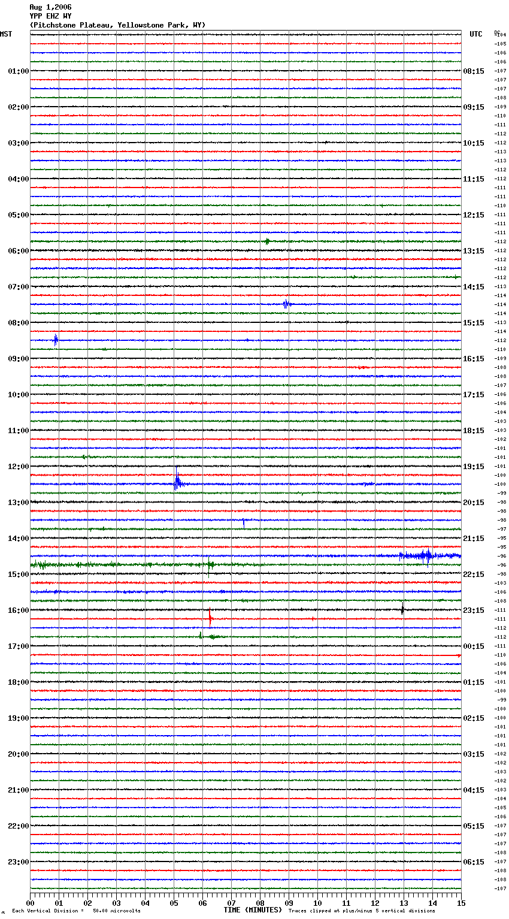Select the 06:00 MST hour label
The image size is (509, 919).
tap(19, 251)
